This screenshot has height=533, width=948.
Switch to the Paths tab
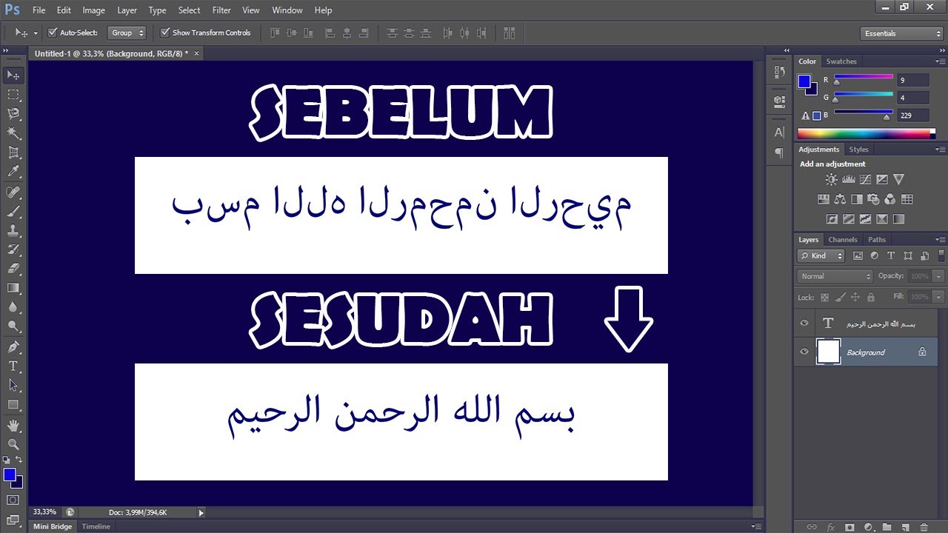(x=877, y=240)
